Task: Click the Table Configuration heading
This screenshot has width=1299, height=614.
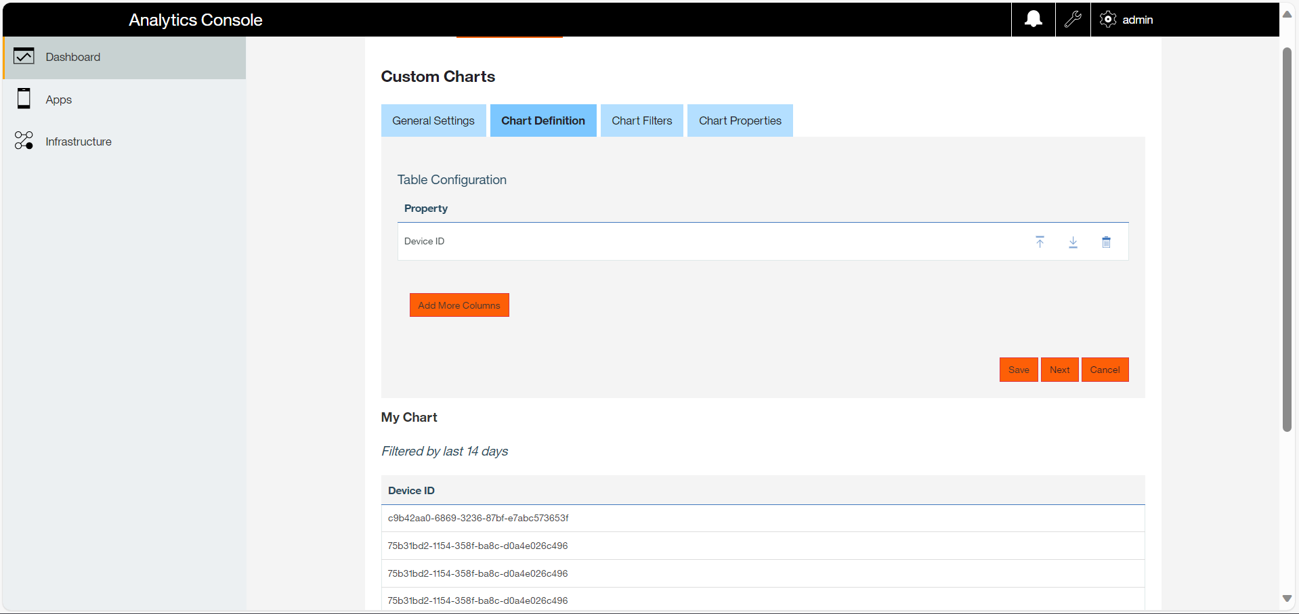Action: tap(452, 180)
